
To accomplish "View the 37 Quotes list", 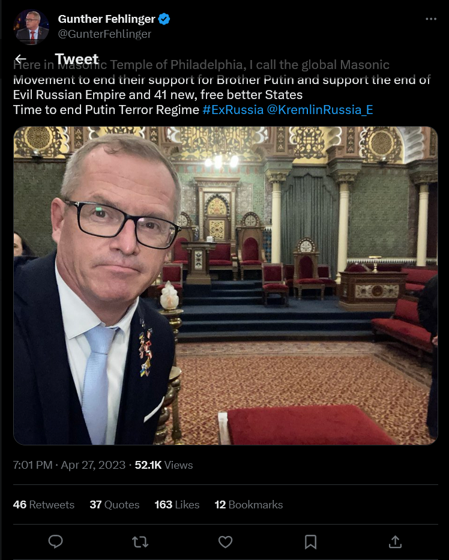I will pos(114,505).
